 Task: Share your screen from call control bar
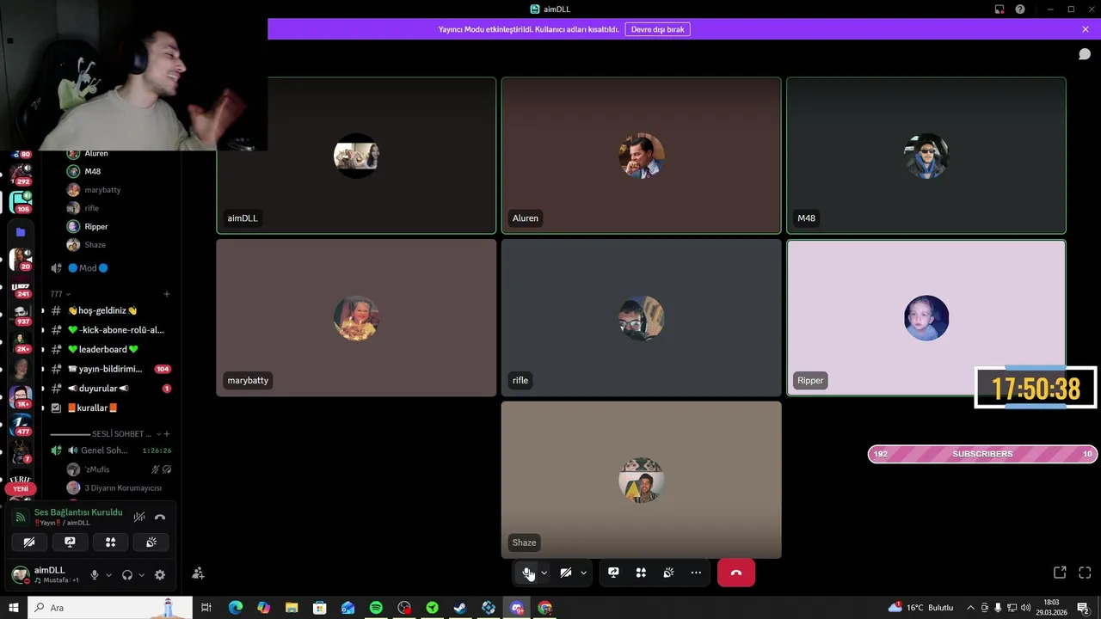(613, 573)
